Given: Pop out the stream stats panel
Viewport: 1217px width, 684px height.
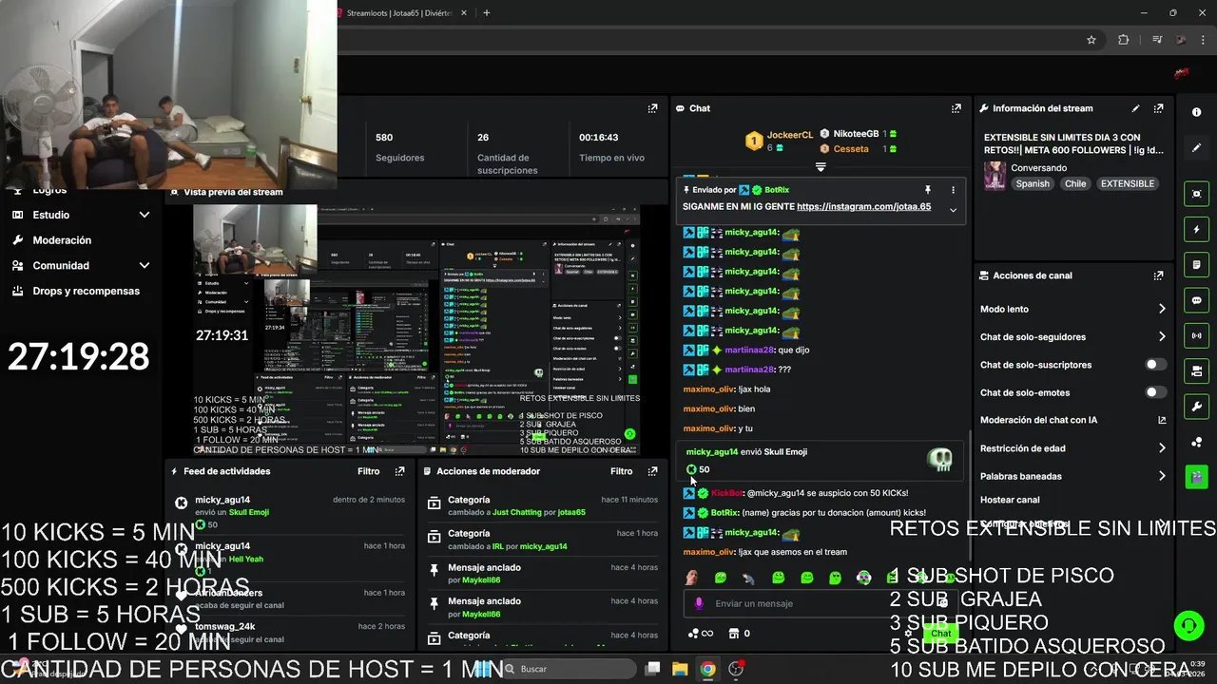Looking at the screenshot, I should (652, 108).
